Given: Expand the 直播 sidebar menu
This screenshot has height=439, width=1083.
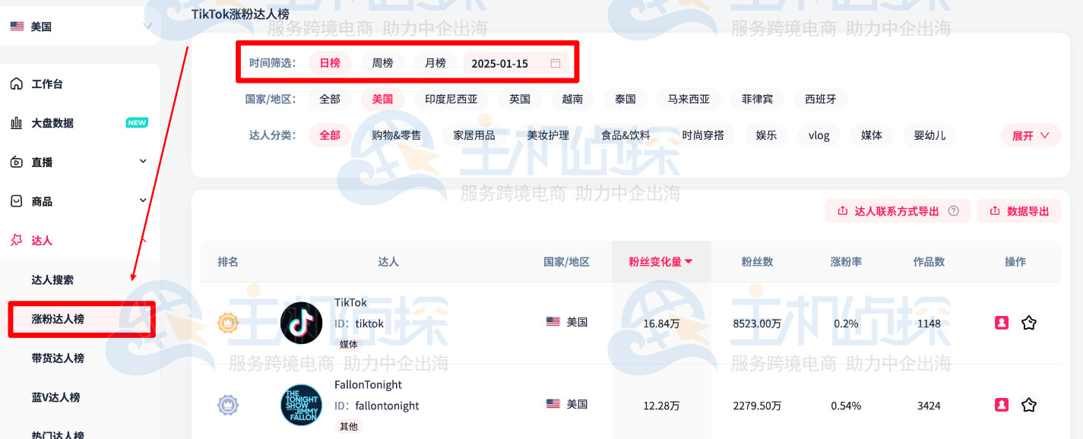Looking at the screenshot, I should tap(142, 162).
